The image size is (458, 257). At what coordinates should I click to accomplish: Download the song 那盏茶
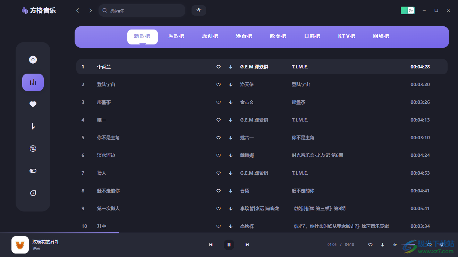[230, 102]
